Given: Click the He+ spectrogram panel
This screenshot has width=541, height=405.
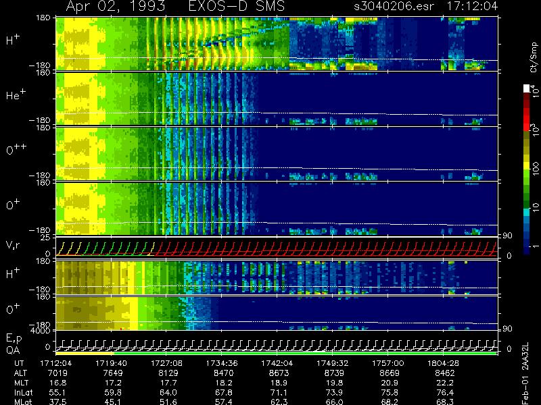Looking at the screenshot, I should 277,99.
